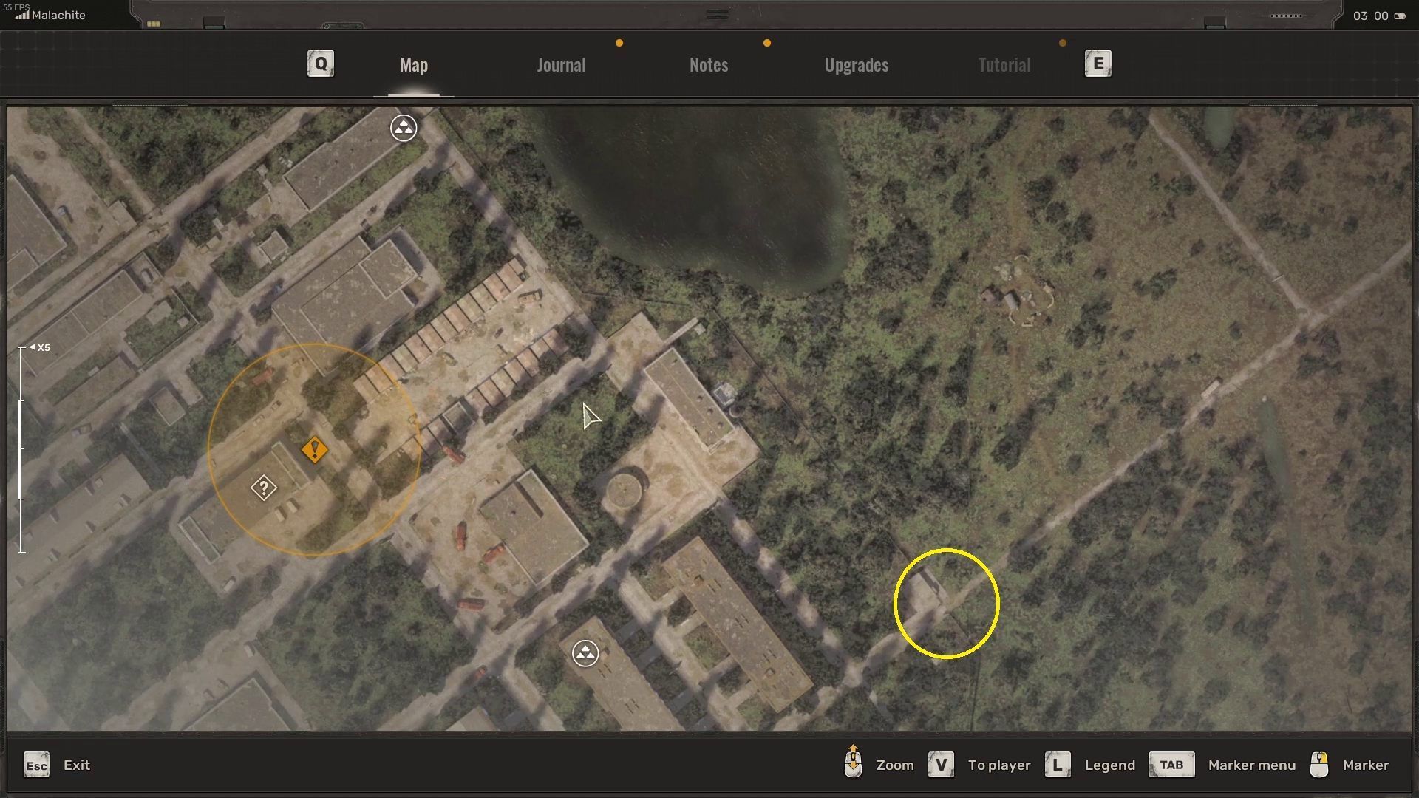Screen dimensions: 1419x798
Task: Click the orange exclamation quest marker
Action: pos(314,449)
